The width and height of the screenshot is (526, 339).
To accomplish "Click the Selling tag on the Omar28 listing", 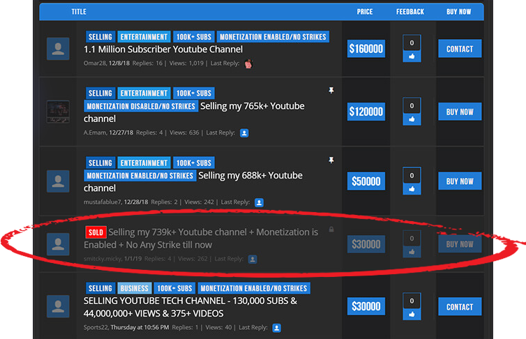I will coord(100,37).
